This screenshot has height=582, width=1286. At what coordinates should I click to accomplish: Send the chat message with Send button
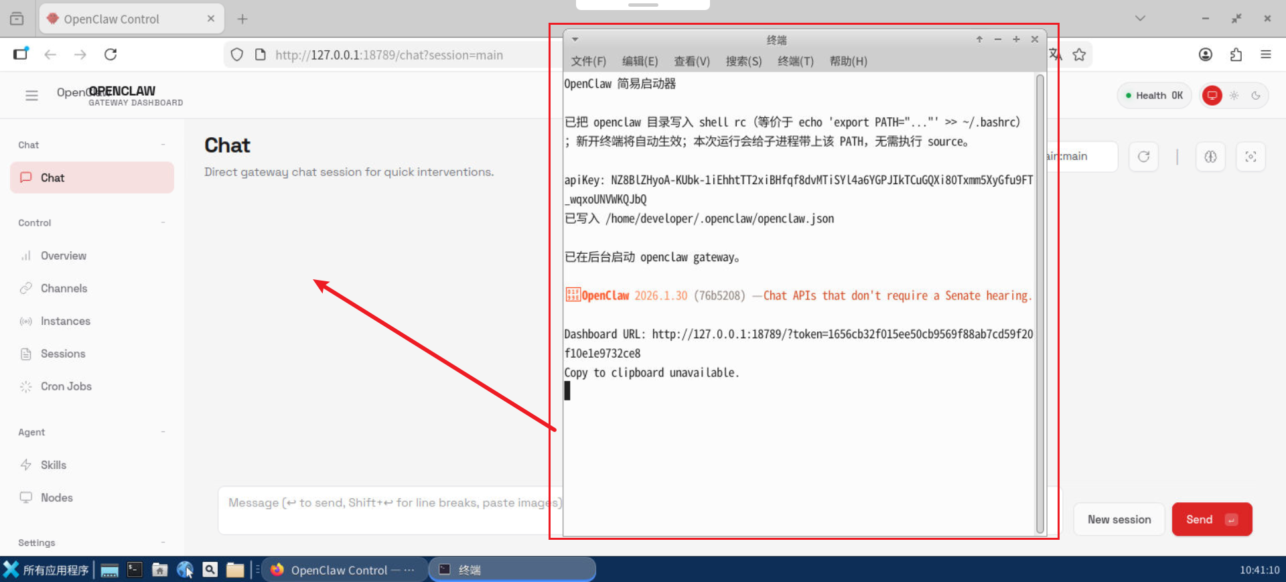tap(1212, 520)
